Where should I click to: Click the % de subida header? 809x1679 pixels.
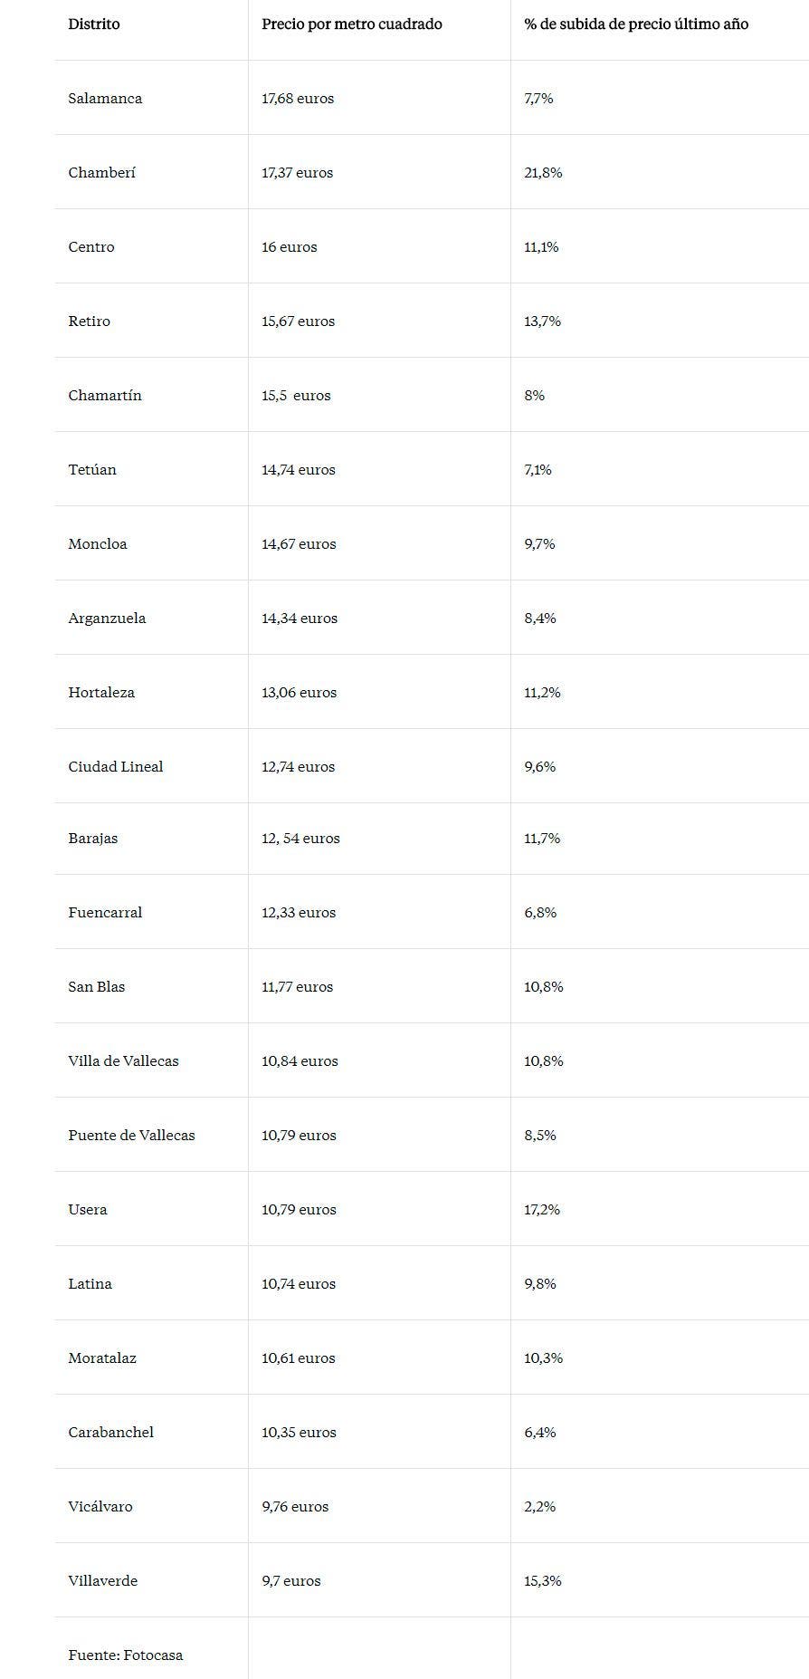click(x=636, y=24)
